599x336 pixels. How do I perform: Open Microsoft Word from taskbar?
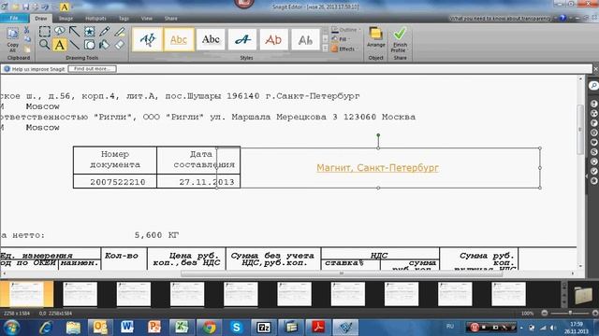pos(127,328)
